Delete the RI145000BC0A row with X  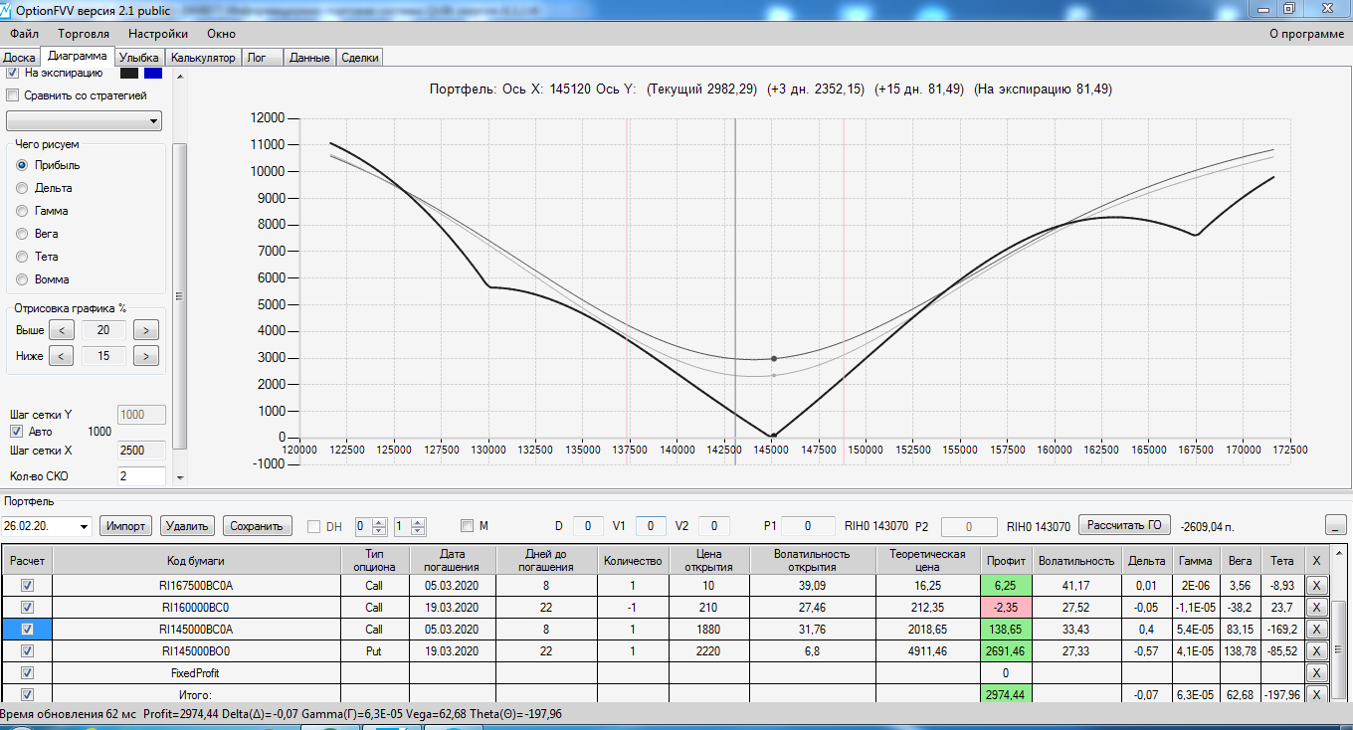[x=1316, y=629]
